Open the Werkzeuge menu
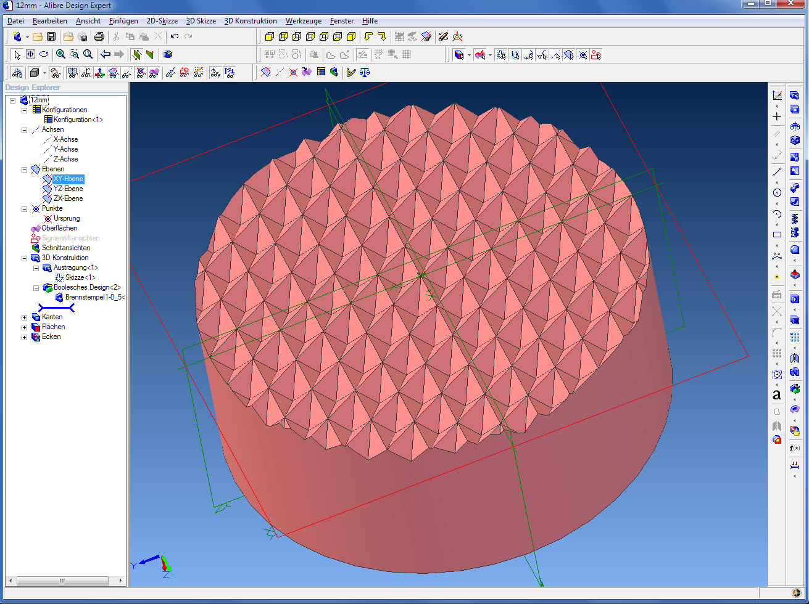809x604 pixels. pos(303,21)
